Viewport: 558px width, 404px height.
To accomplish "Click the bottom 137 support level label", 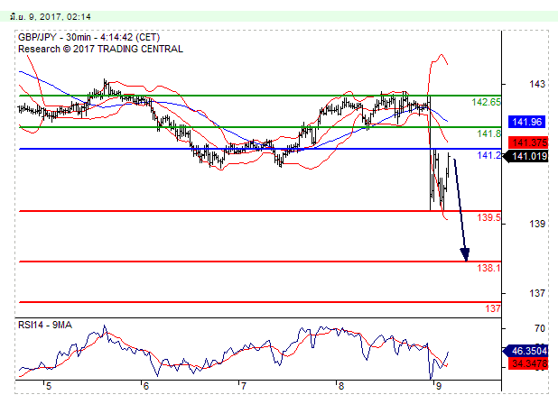I will [493, 308].
